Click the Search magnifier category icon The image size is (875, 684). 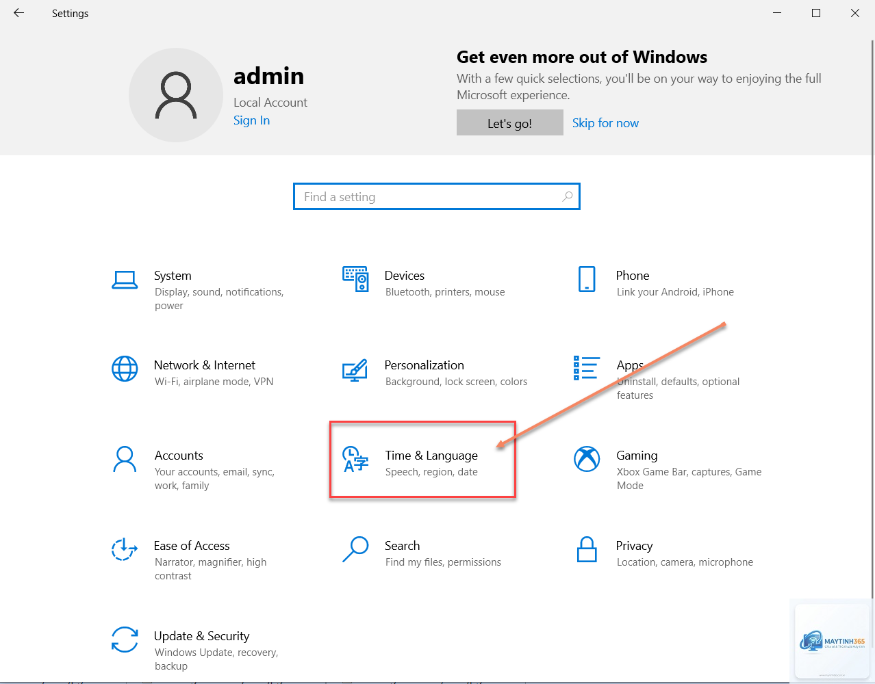355,549
